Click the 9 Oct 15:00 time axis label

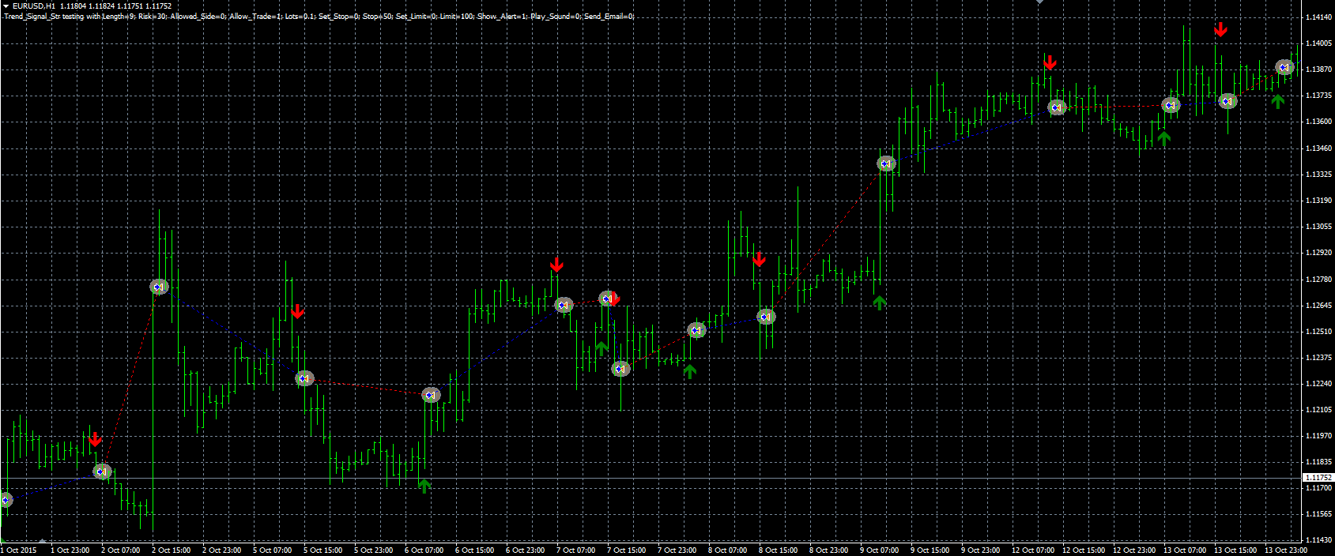click(930, 550)
